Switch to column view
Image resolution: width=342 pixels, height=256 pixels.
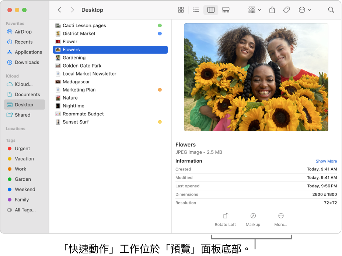coord(211,10)
